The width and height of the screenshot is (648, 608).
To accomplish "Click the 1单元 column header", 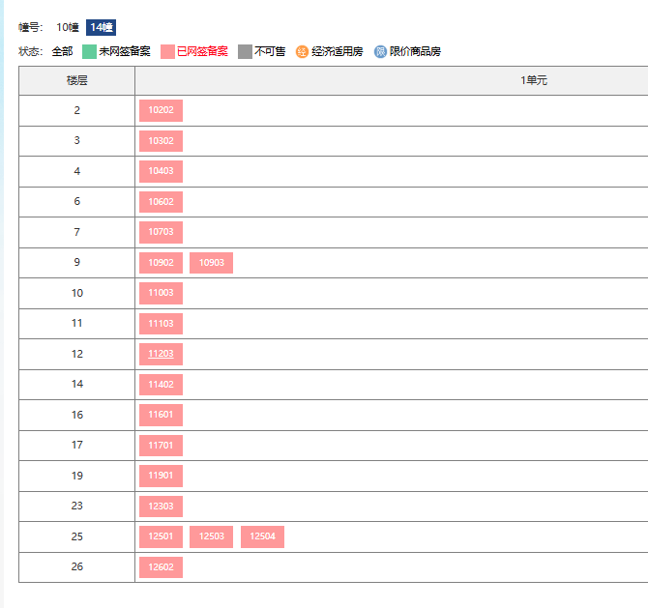I will [x=534, y=80].
